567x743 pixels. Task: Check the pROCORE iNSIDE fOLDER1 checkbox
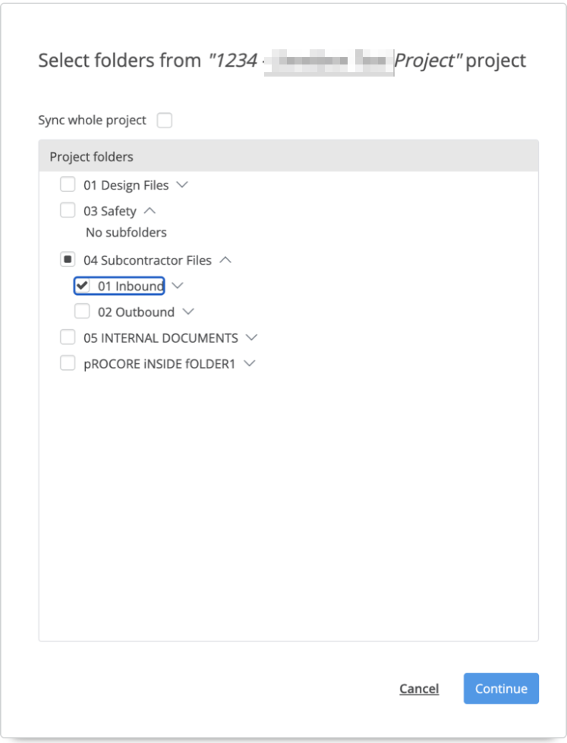(68, 362)
